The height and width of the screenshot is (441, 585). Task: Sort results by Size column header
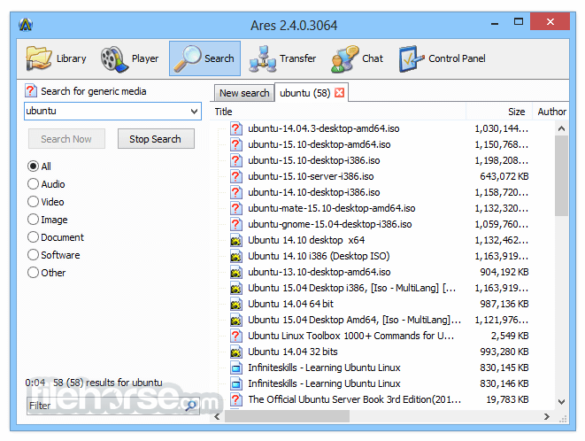(499, 112)
